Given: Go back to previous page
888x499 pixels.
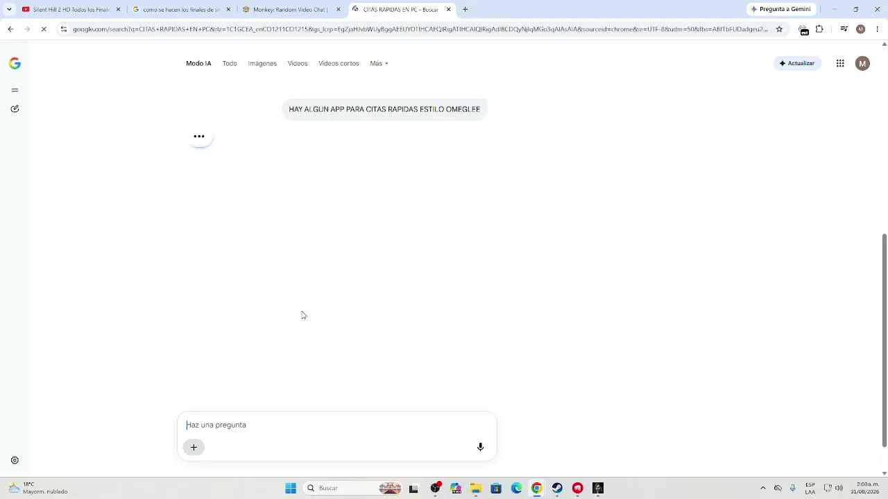Looking at the screenshot, I should point(10,29).
